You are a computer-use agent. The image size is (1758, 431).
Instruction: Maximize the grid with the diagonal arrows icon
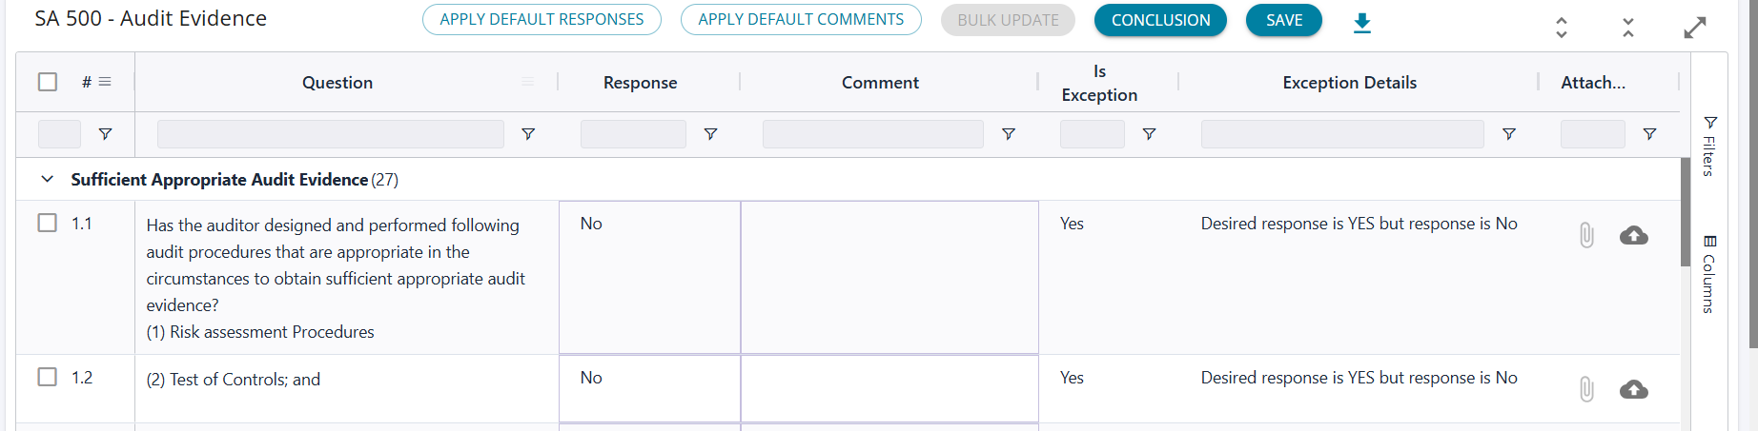coord(1695,28)
